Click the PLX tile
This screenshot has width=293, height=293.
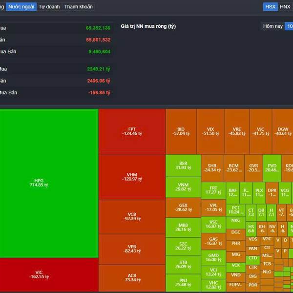coord(259,193)
